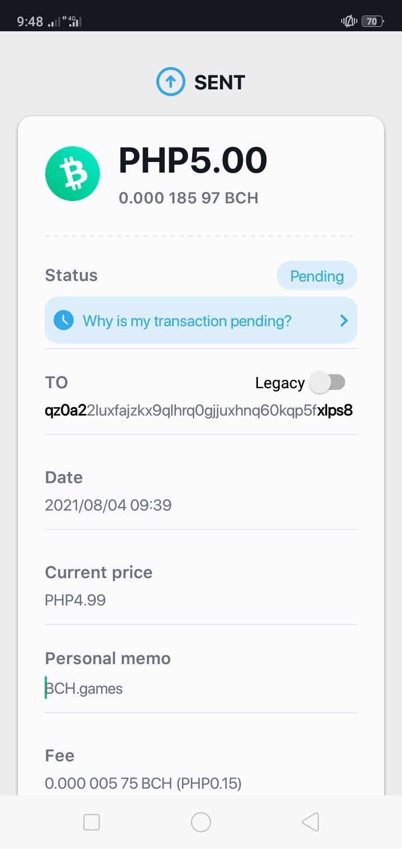This screenshot has height=849, width=402.
Task: Tap the Android back triangle icon
Action: point(310,822)
